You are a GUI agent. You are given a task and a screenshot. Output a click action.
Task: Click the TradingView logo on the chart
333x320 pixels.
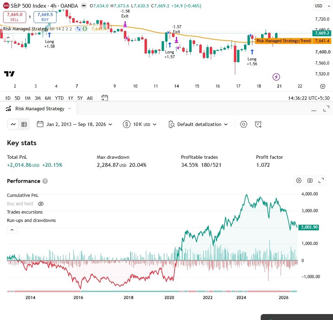coord(9,74)
